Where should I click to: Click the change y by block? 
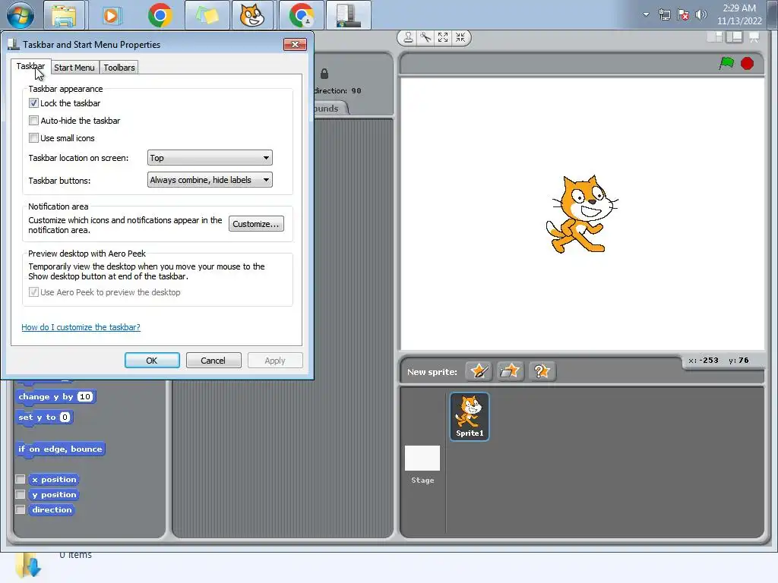55,396
